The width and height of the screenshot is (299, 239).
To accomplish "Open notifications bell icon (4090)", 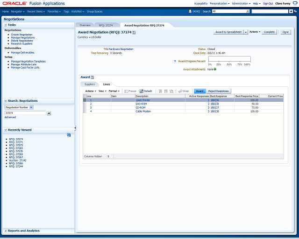I will click(x=190, y=11).
